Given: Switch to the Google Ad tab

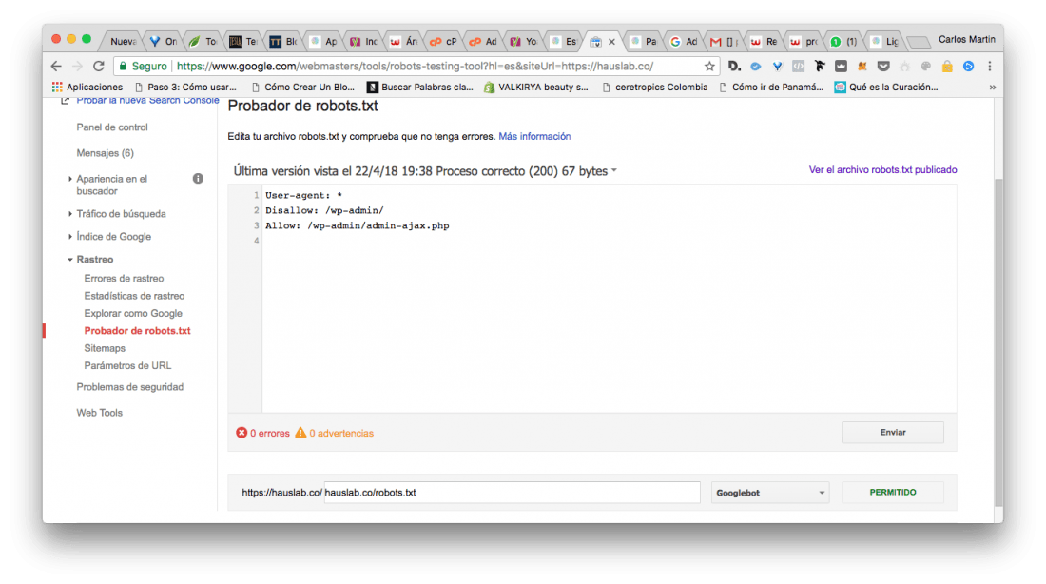Looking at the screenshot, I should pos(685,42).
